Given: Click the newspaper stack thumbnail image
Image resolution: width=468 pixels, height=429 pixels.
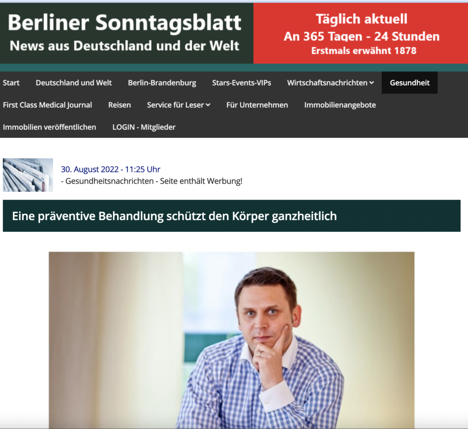Looking at the screenshot, I should tap(28, 175).
